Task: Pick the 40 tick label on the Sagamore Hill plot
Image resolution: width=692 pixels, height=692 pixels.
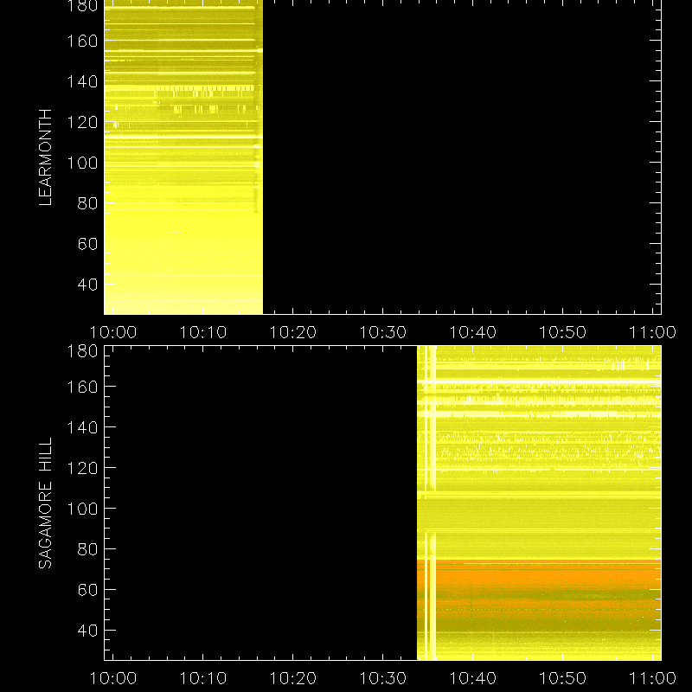Action: click(x=87, y=631)
